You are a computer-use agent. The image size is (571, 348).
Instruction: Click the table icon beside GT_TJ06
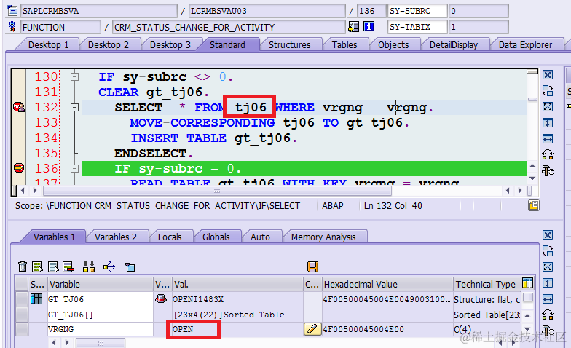point(36,298)
